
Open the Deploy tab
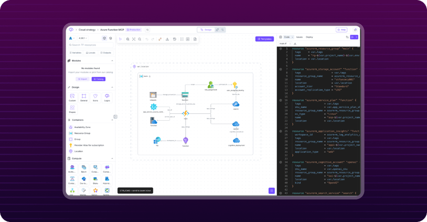[x=309, y=37]
